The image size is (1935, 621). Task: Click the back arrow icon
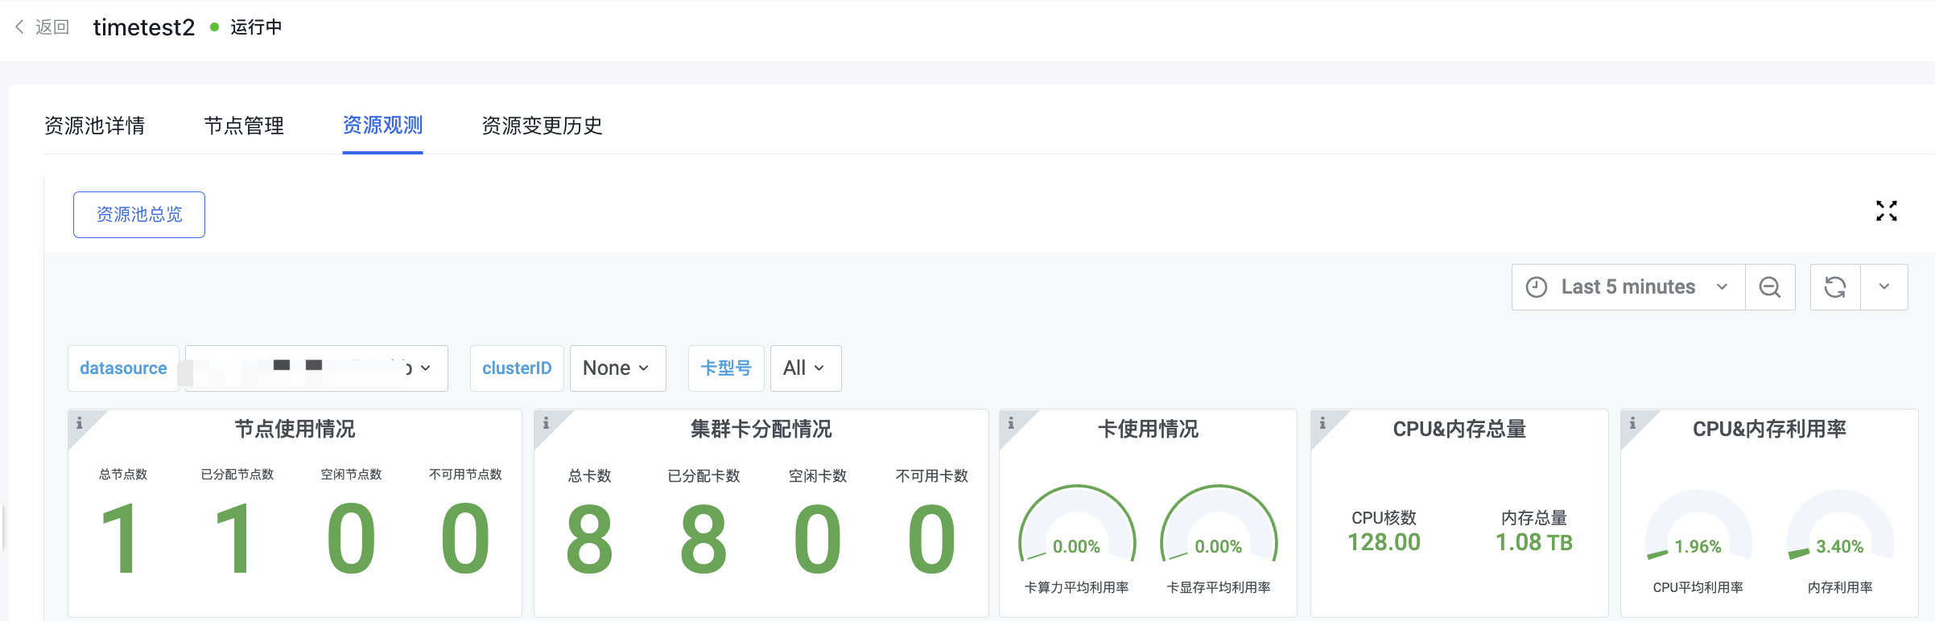pos(19,27)
